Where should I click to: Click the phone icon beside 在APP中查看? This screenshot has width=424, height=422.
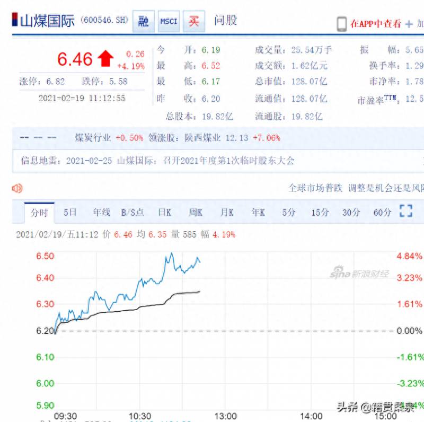click(x=341, y=24)
